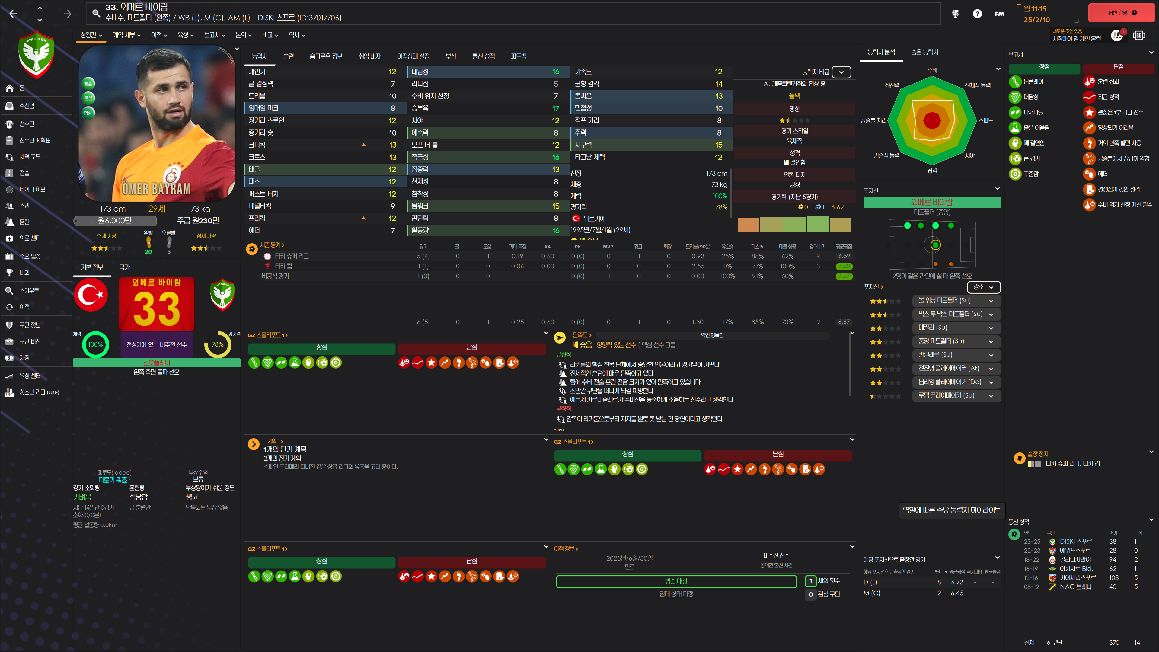Click the search magnifier icon
The image size is (1159, 652).
point(96,13)
